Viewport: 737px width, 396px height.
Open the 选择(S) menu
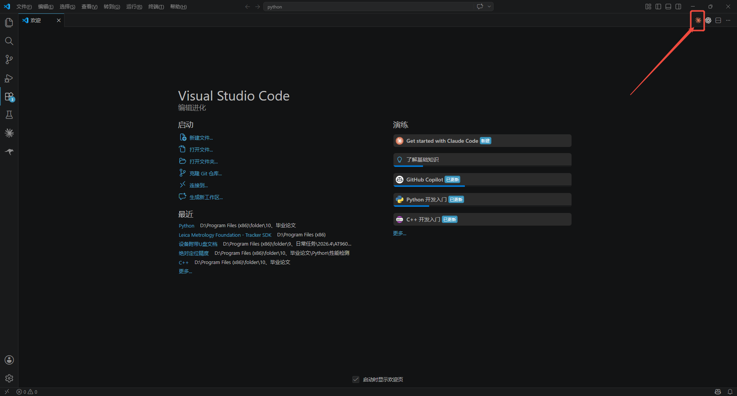pyautogui.click(x=68, y=7)
